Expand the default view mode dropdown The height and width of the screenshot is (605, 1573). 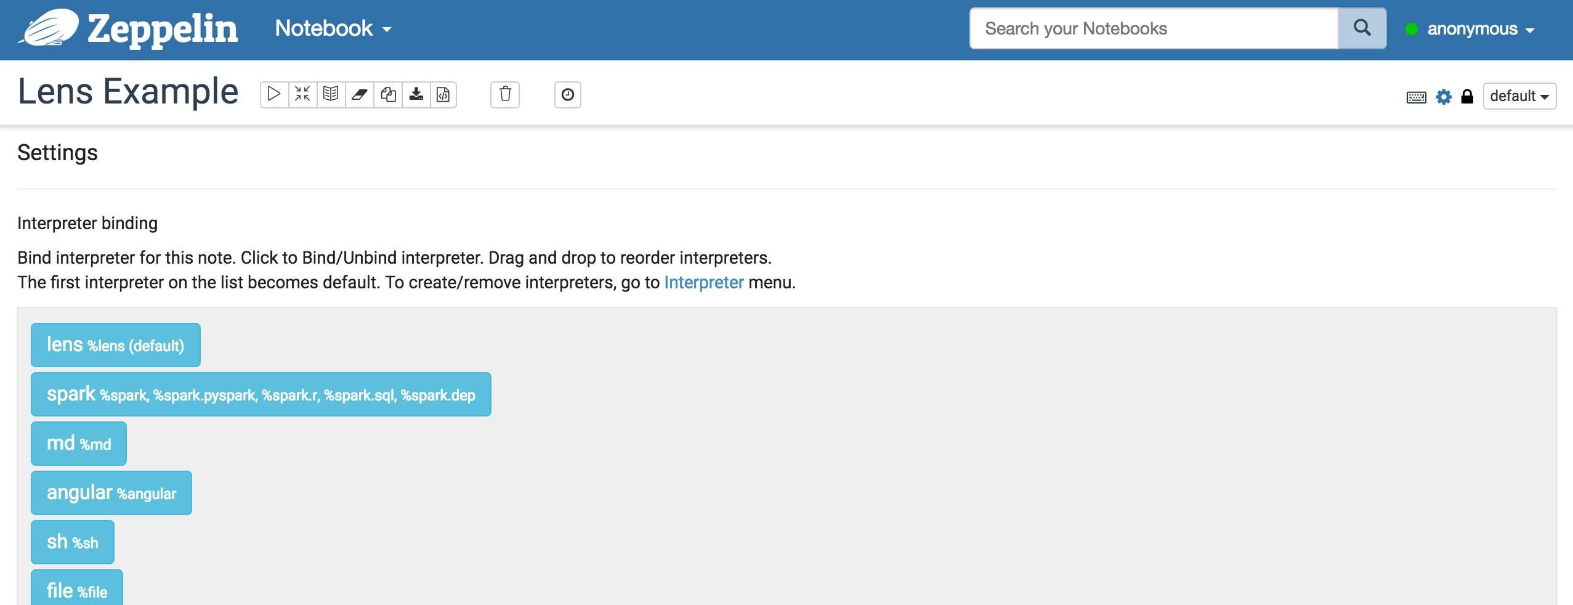click(1519, 96)
